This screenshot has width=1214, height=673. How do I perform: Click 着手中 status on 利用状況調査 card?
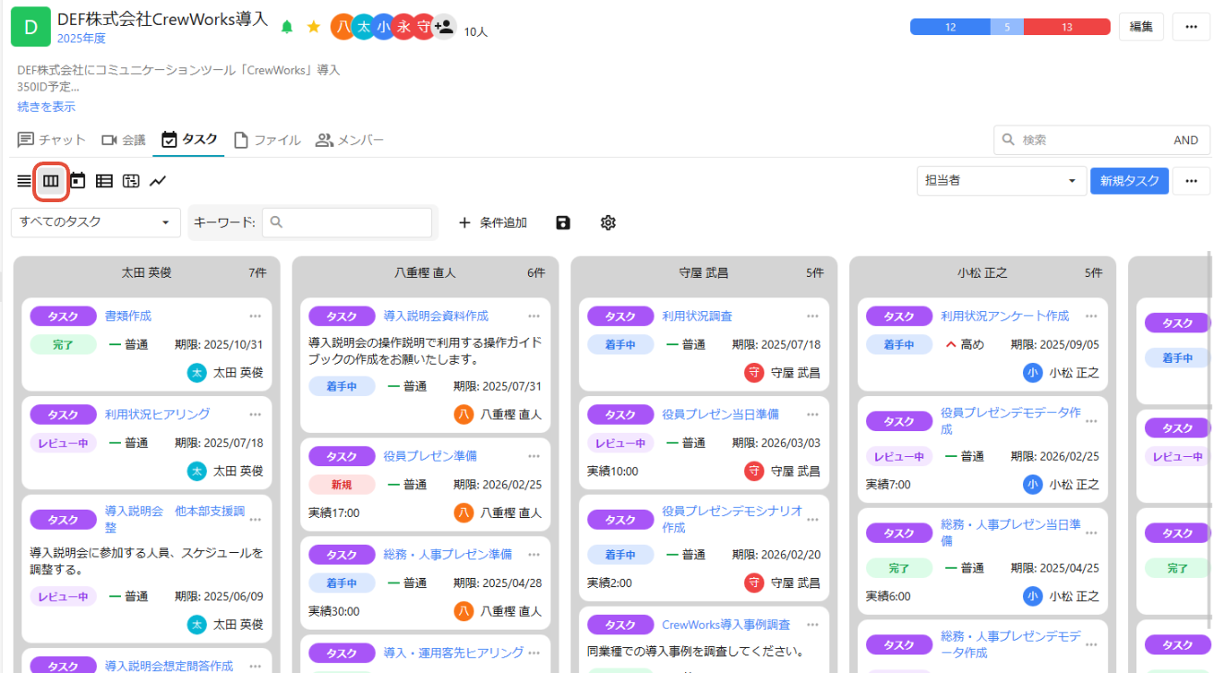[620, 345]
